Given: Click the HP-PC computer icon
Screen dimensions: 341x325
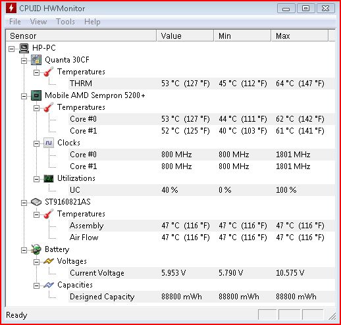Looking at the screenshot, I should [x=24, y=48].
